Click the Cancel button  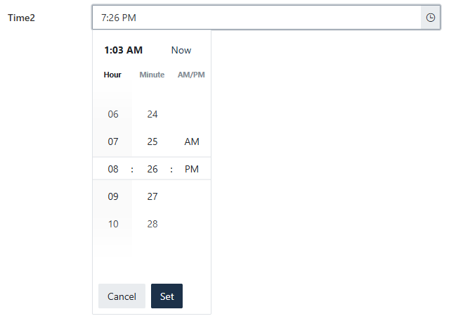(x=122, y=296)
